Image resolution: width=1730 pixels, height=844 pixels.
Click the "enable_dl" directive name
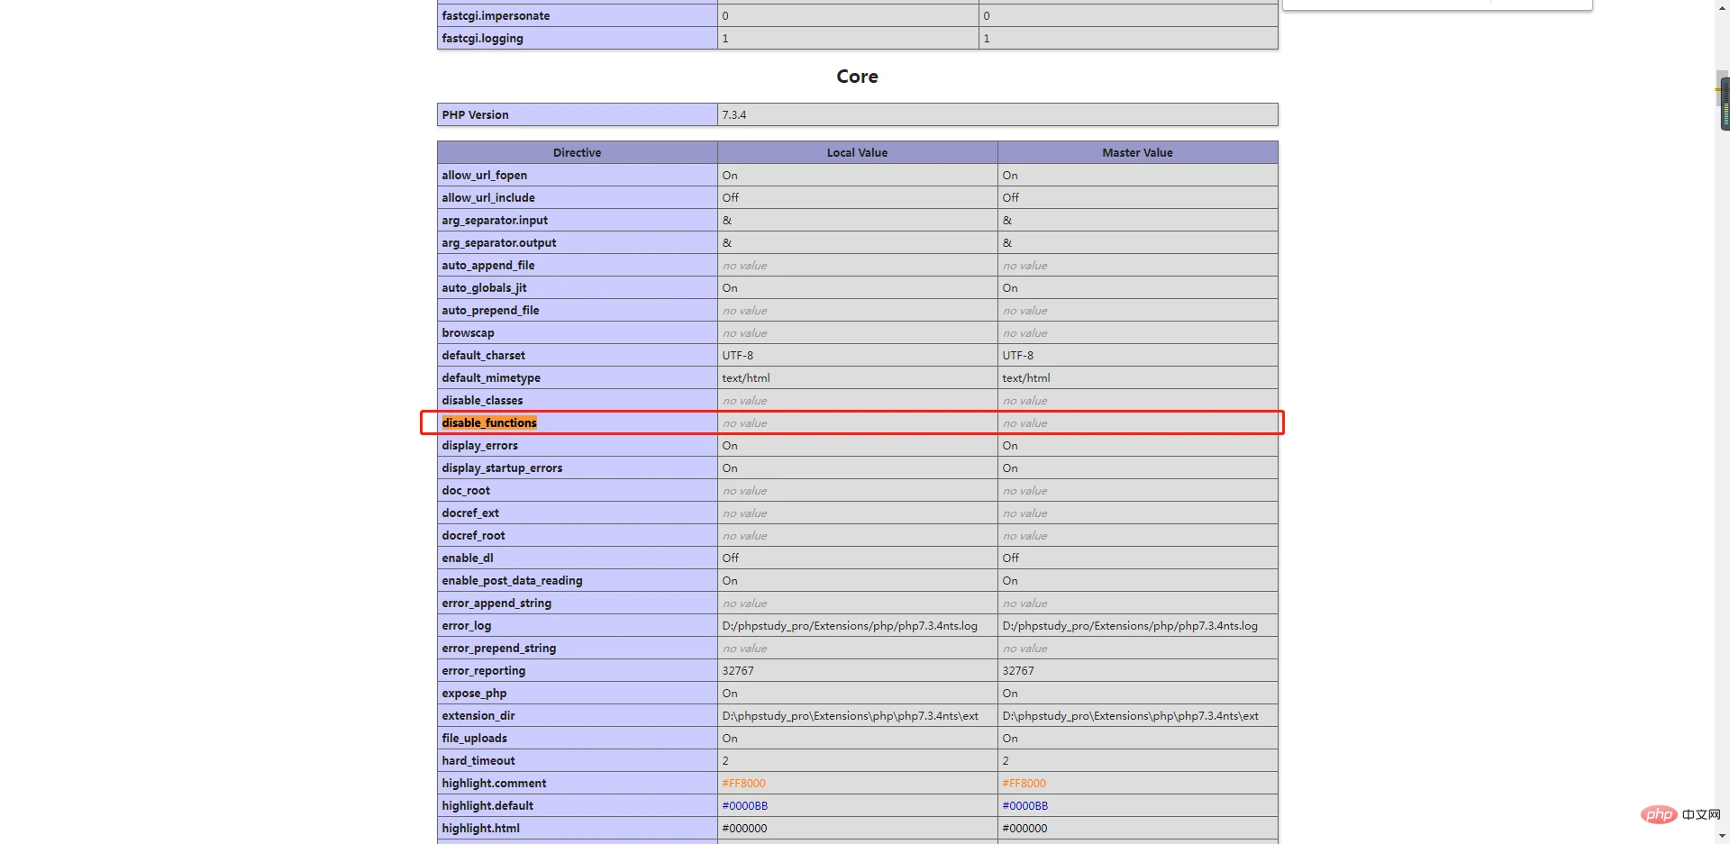pos(468,558)
